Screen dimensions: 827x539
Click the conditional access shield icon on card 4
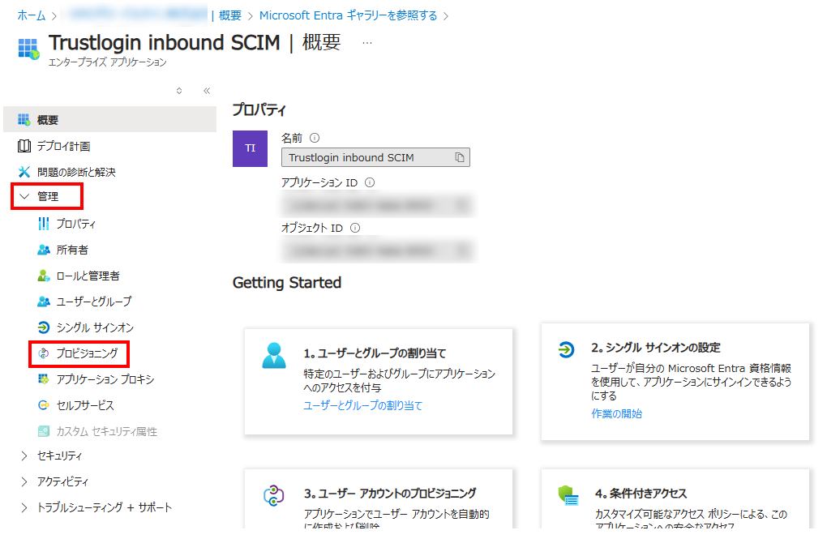pyautogui.click(x=568, y=496)
